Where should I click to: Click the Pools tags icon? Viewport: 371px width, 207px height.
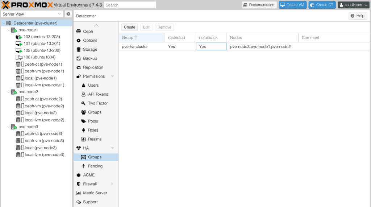pyautogui.click(x=84, y=121)
